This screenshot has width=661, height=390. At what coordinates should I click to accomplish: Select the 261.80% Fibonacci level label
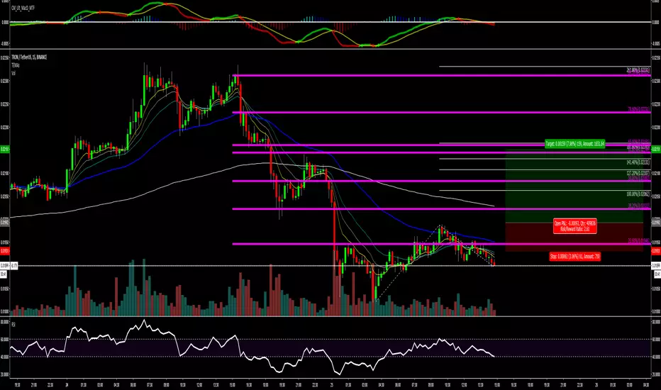pyautogui.click(x=638, y=70)
